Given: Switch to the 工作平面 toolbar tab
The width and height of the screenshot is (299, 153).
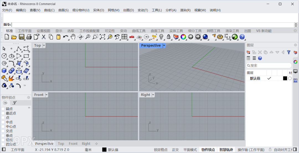Looking at the screenshot, I should (25, 31).
